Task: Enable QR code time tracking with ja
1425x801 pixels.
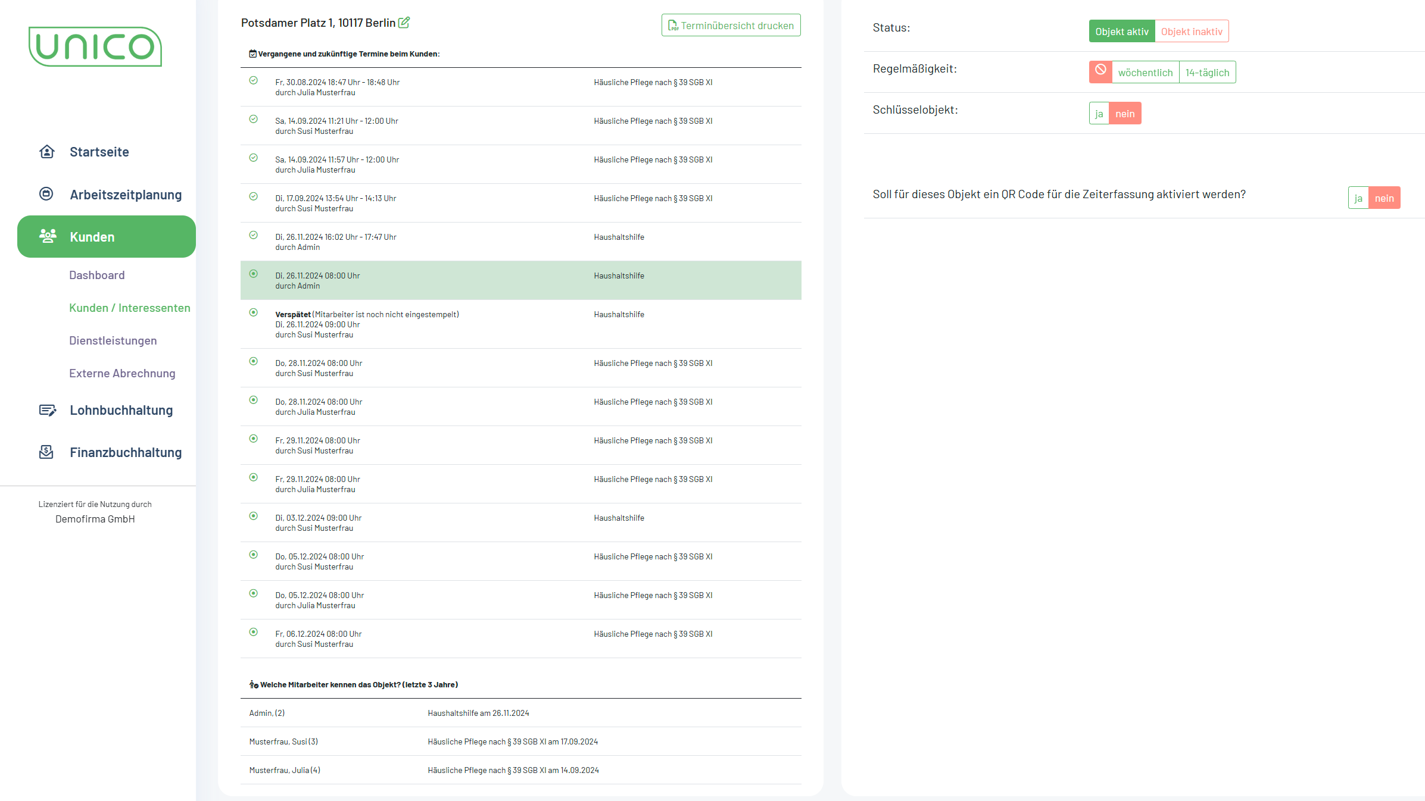Action: pos(1358,198)
